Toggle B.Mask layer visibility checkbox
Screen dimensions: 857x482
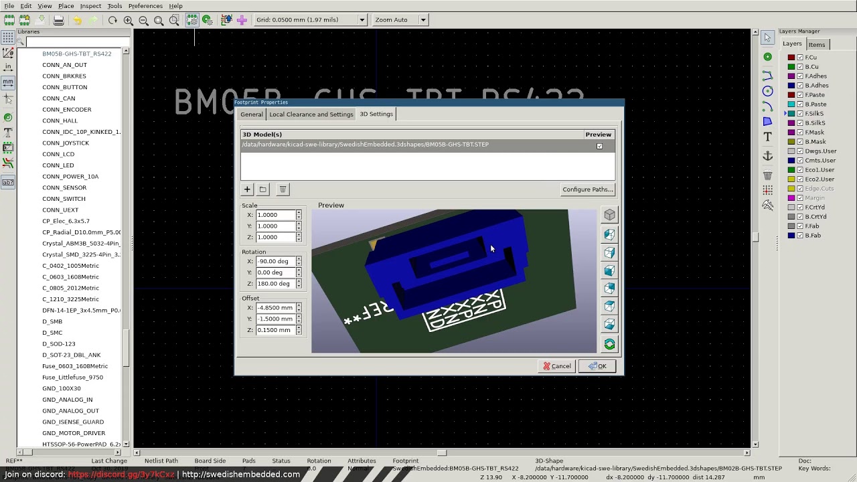[x=800, y=142]
